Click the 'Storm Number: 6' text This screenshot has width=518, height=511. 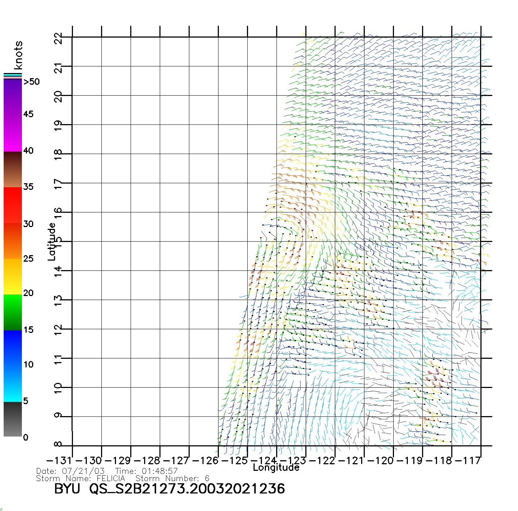(x=172, y=479)
